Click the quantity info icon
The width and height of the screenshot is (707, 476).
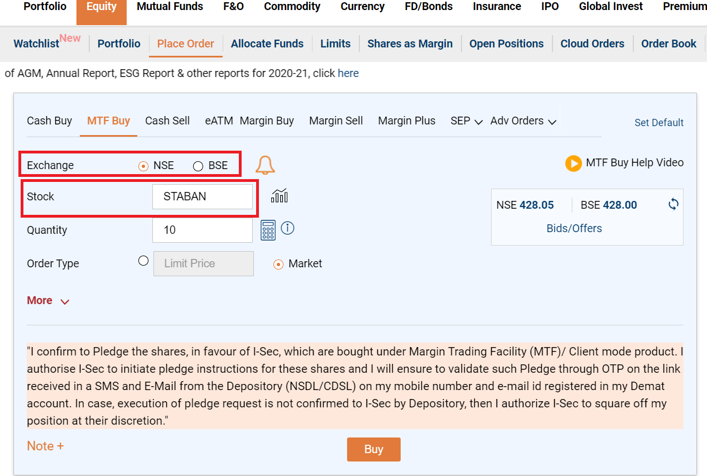tap(287, 228)
